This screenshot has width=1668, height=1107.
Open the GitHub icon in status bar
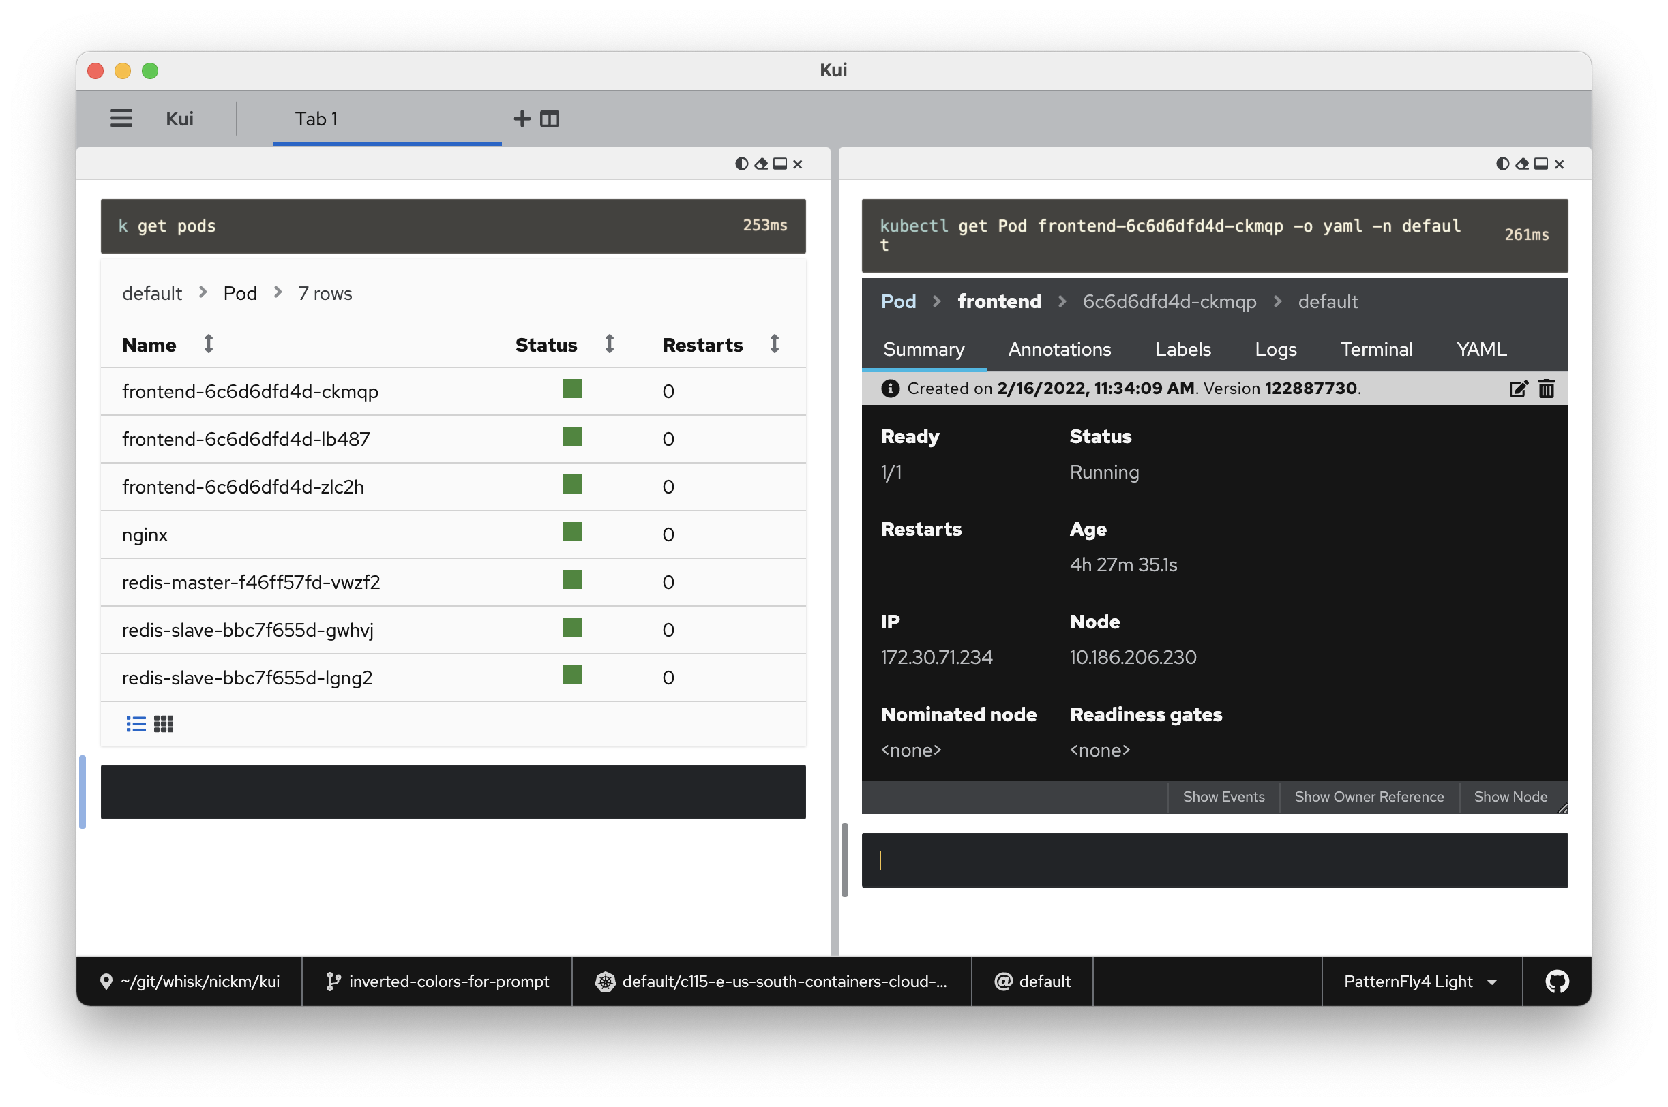[x=1556, y=982]
